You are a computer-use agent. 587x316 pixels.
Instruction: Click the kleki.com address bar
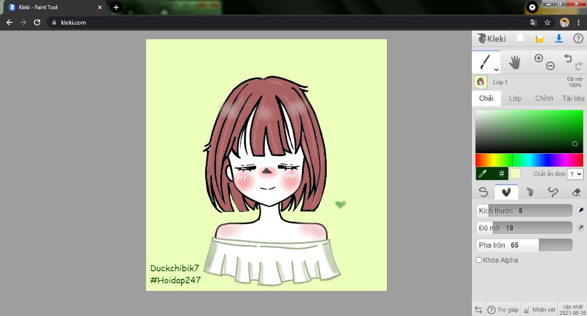[288, 22]
